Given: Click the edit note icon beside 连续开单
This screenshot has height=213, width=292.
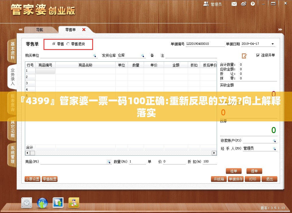Looking at the screenshot, I should [244, 56].
